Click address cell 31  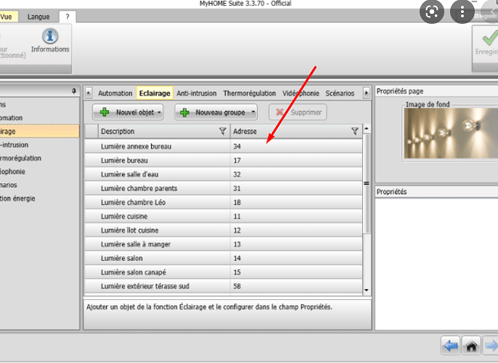coord(296,188)
